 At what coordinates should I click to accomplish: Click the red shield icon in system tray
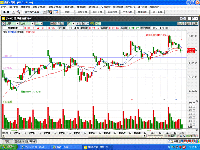pyautogui.click(x=180, y=147)
